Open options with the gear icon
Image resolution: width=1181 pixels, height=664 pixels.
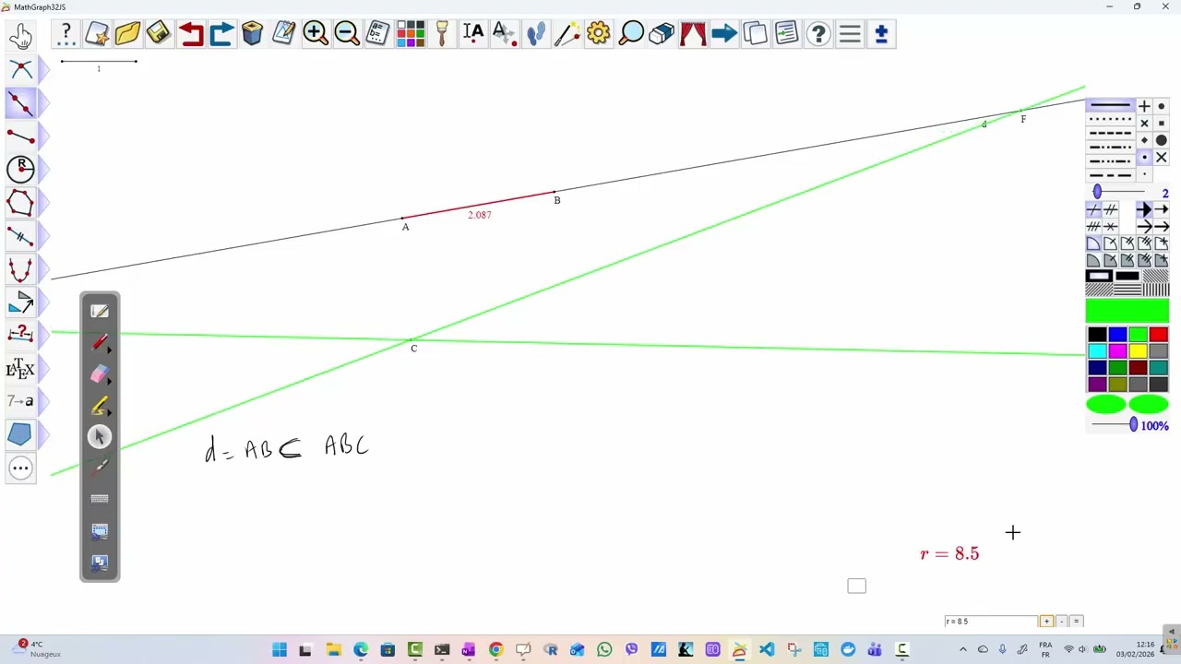tap(599, 34)
